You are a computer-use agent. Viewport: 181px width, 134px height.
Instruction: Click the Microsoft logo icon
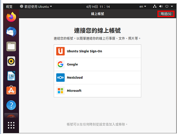point(60,91)
